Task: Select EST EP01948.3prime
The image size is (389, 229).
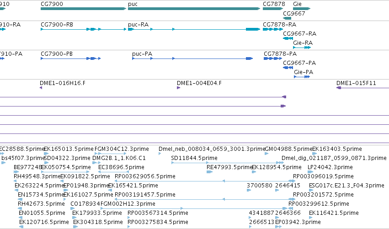Action: tap(86, 186)
